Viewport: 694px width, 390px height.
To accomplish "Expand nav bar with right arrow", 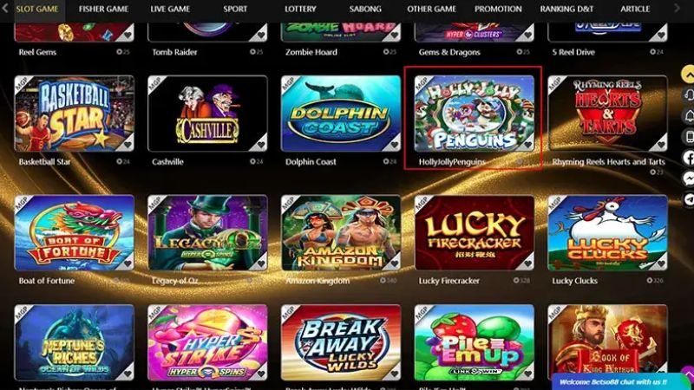I will (x=677, y=8).
